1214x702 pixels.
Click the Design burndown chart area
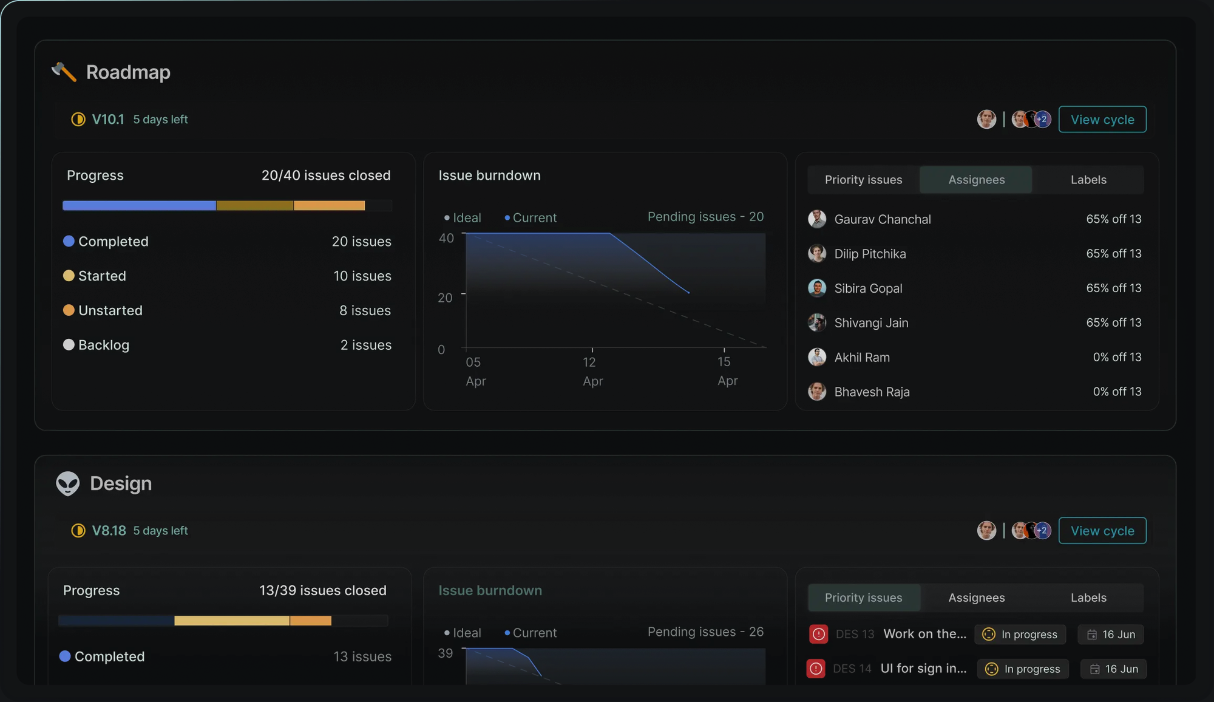[x=615, y=666]
